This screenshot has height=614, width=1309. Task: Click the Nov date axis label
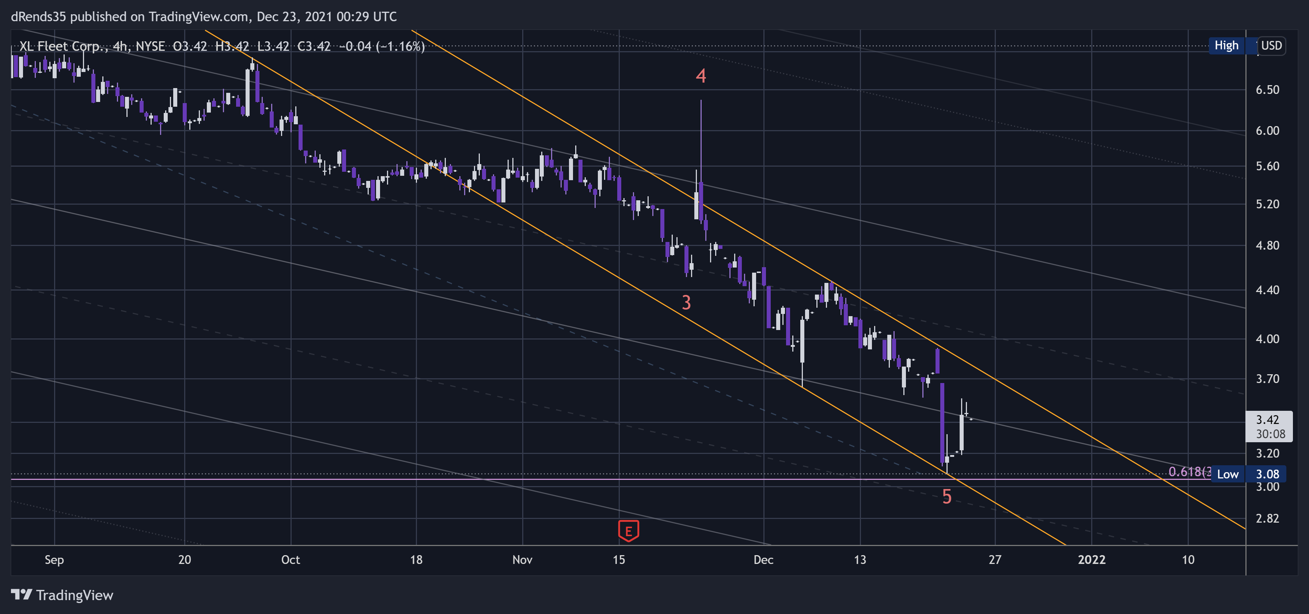(522, 560)
